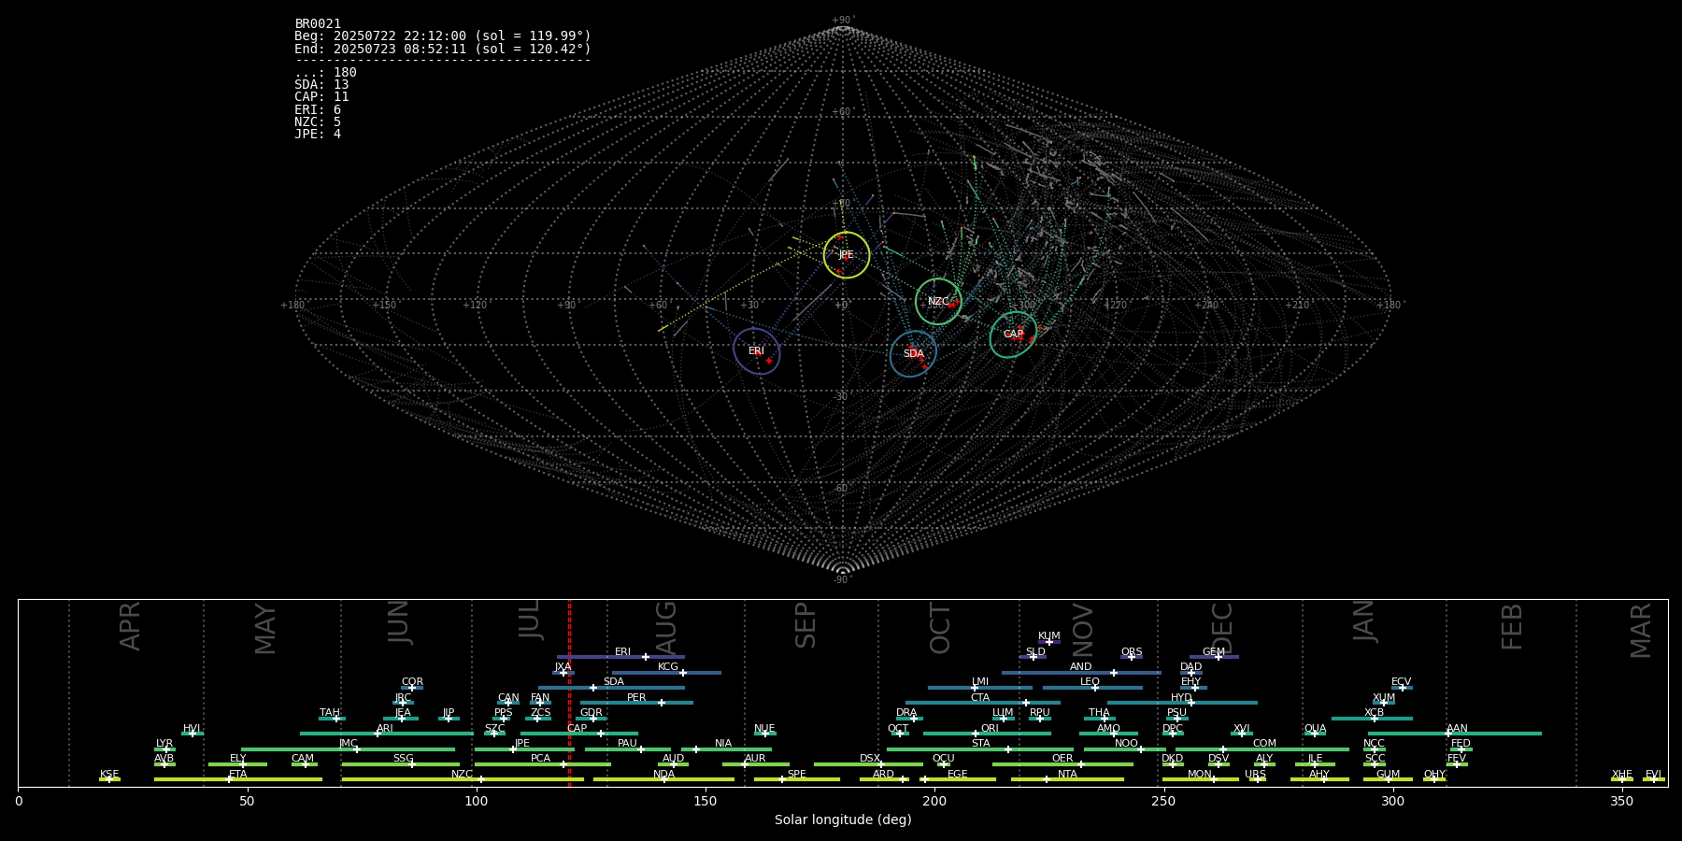This screenshot has height=841, width=1682.
Task: Click the 'NZC: 5' count in the legend
Action: pyautogui.click(x=318, y=122)
